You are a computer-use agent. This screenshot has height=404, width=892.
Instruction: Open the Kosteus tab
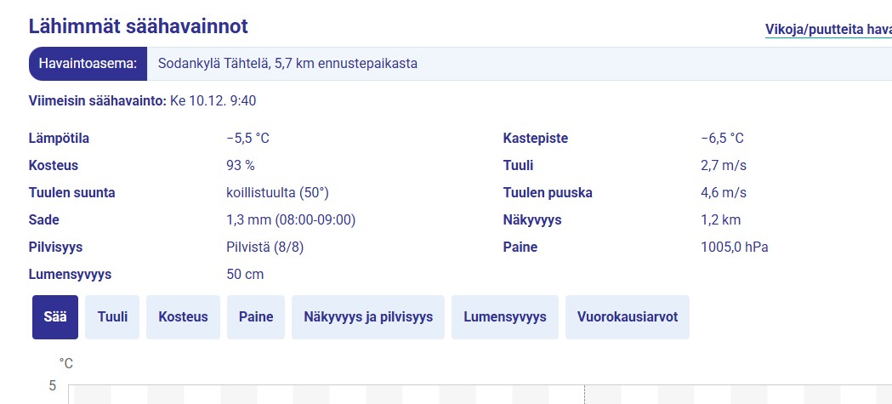pyautogui.click(x=183, y=317)
